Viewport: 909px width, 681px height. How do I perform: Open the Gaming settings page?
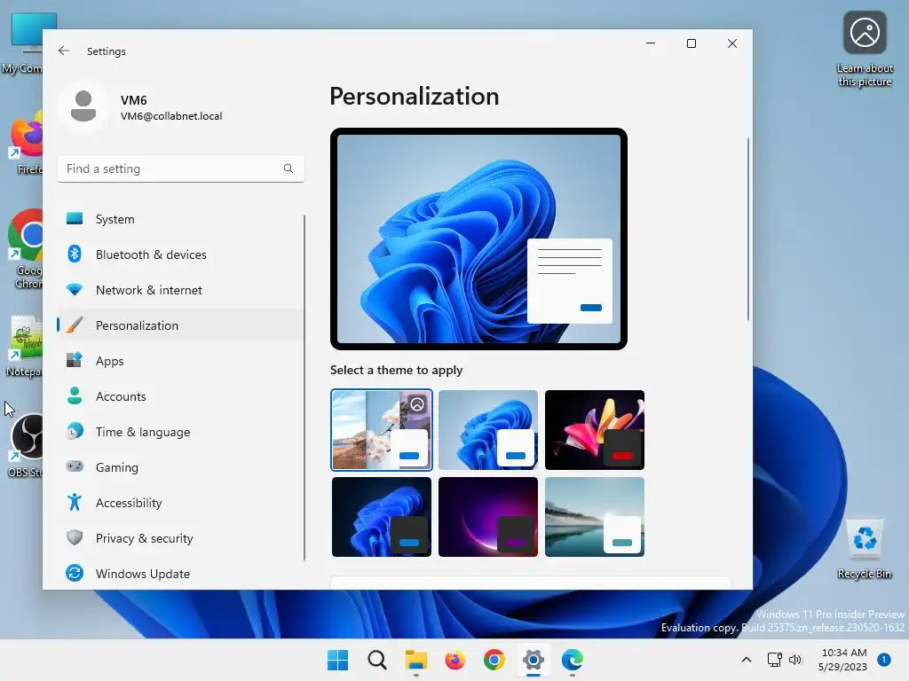pos(180,466)
